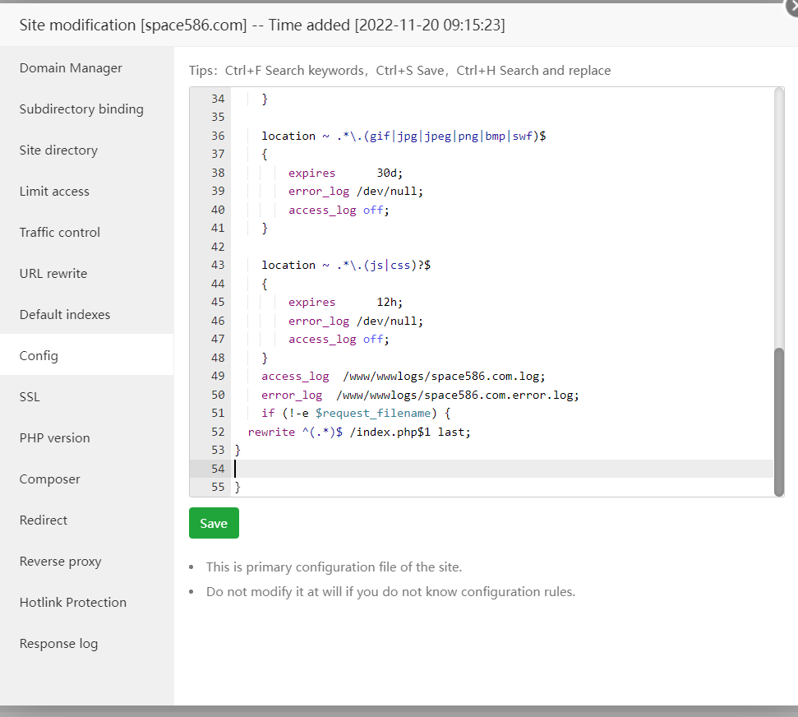The width and height of the screenshot is (798, 717).
Task: Click line number 36 in gutter
Action: (218, 136)
